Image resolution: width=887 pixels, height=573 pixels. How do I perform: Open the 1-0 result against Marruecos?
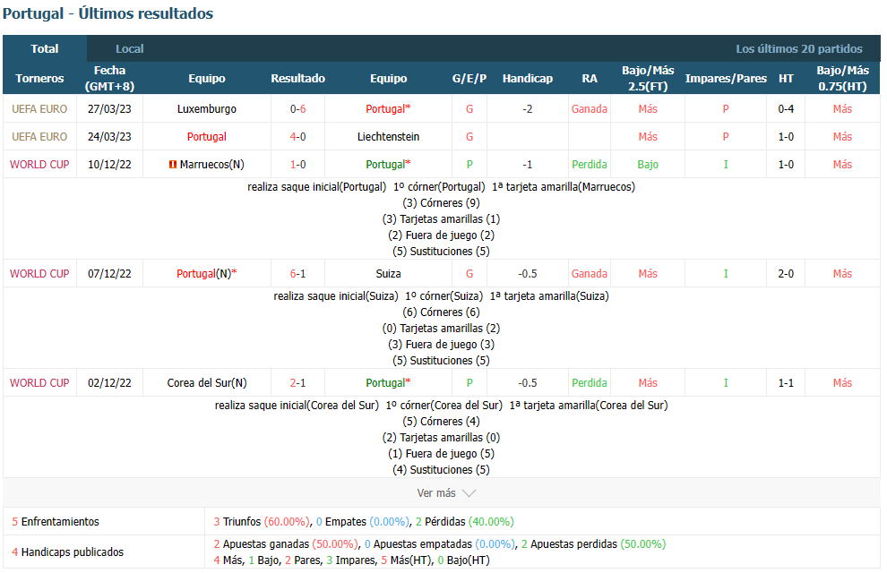click(298, 165)
